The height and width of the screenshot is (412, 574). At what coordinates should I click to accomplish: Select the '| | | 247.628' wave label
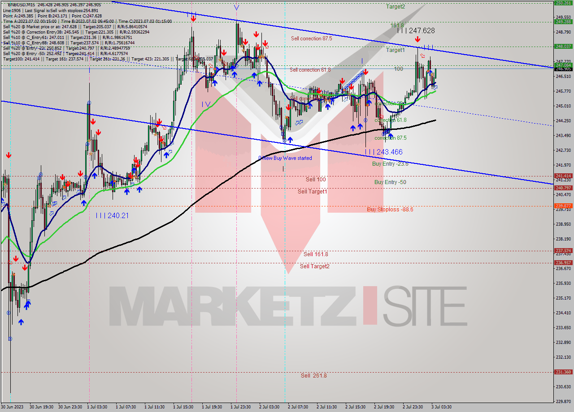point(416,30)
